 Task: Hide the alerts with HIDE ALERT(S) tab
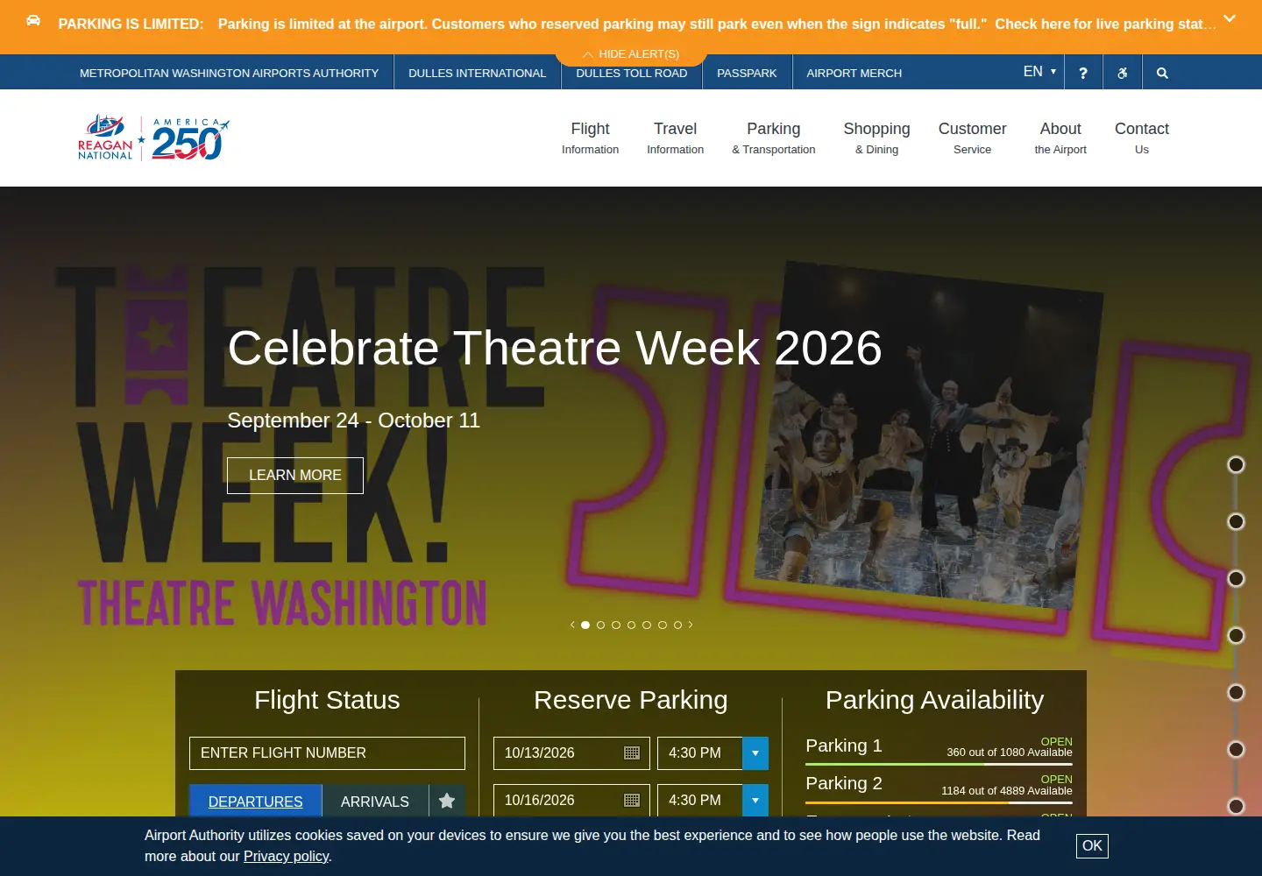coord(631,54)
